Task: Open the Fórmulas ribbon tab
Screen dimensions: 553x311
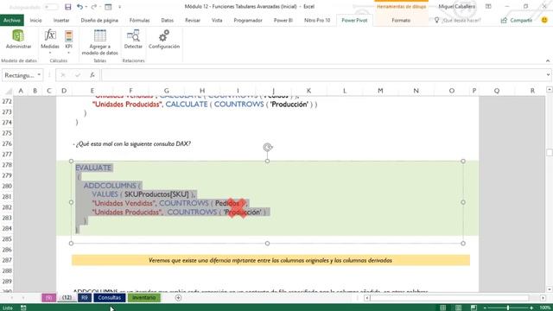Action: 139,20
